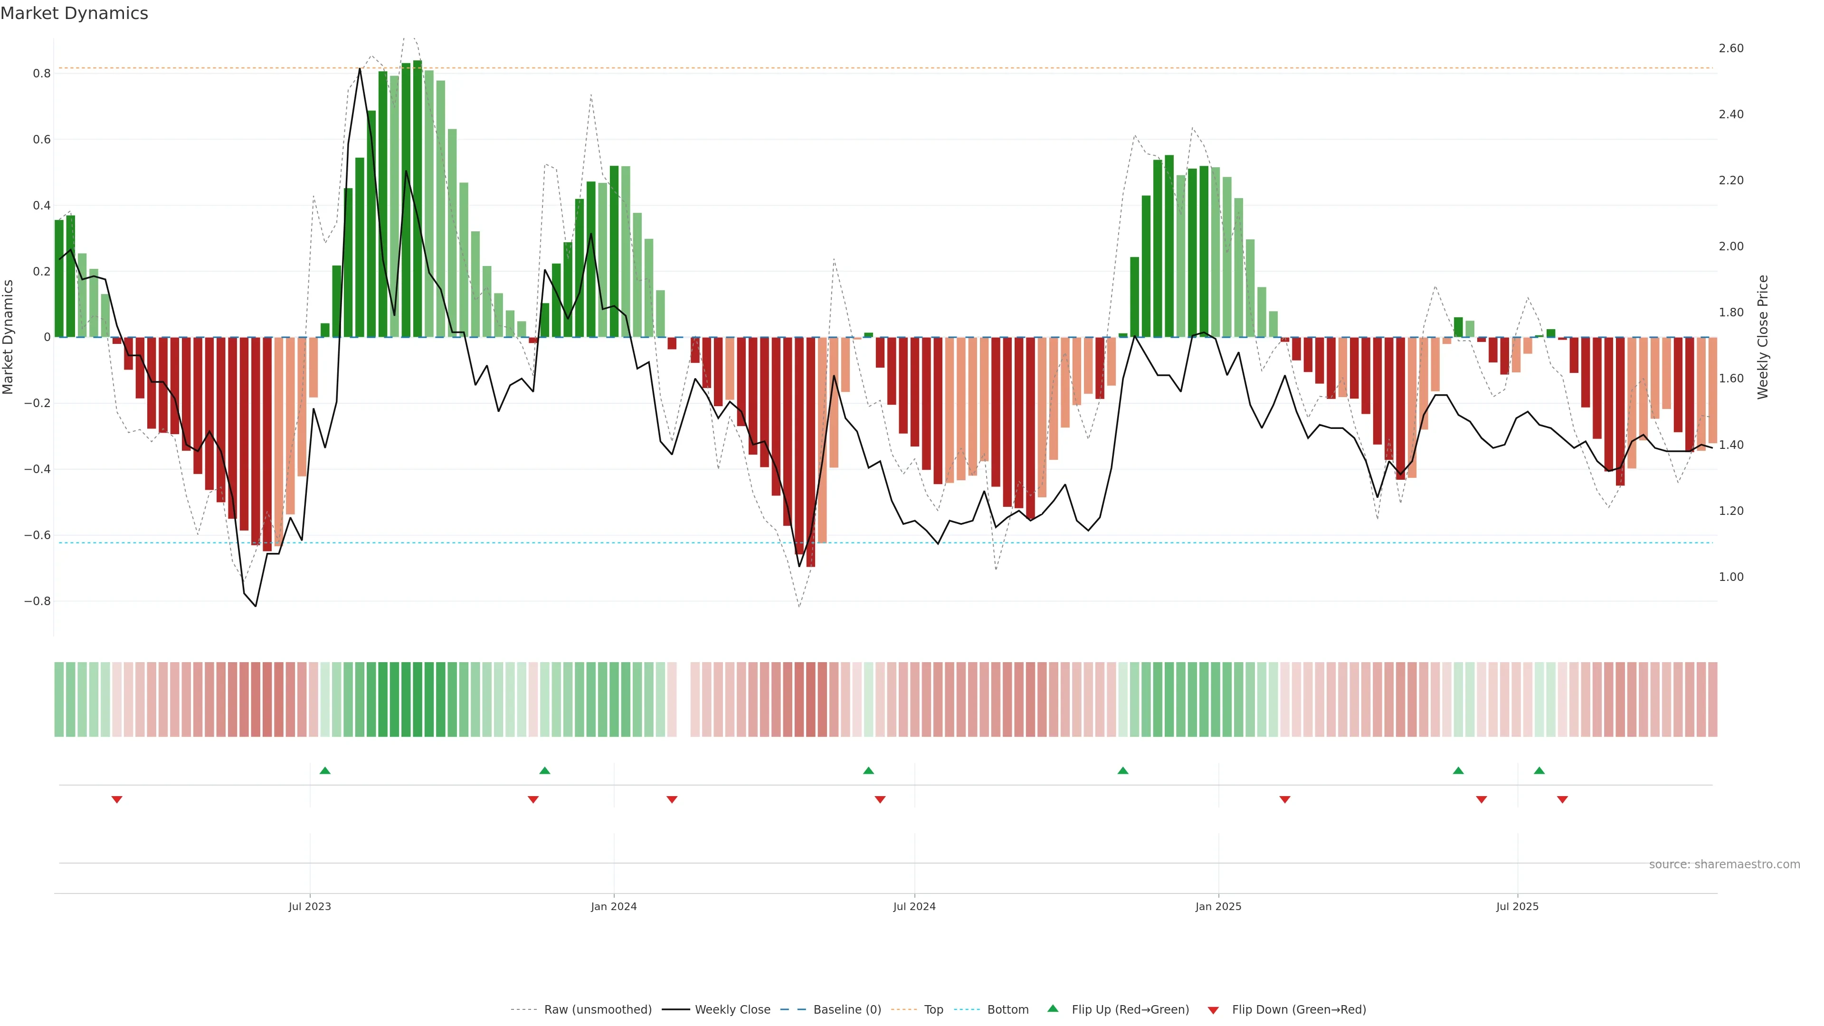The height and width of the screenshot is (1026, 1824).
Task: Click the leftmost red flip-down triangle marker
Action: (117, 799)
